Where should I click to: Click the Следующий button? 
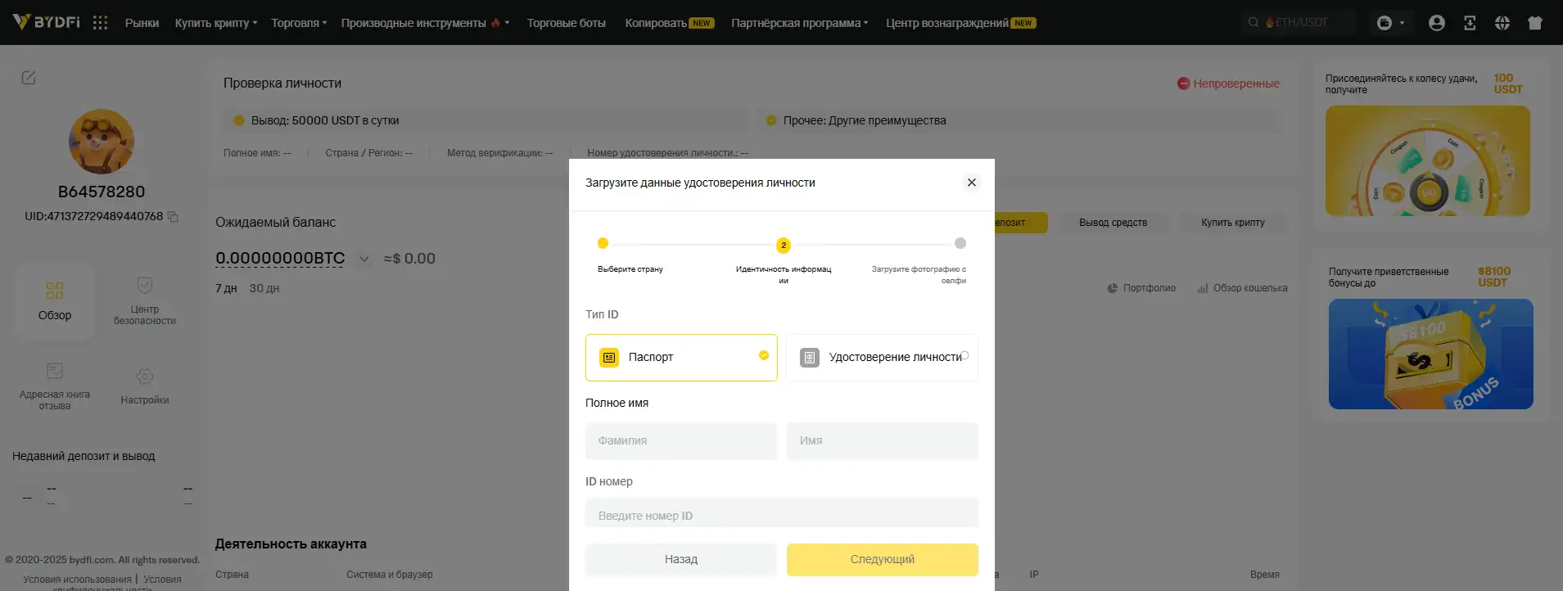tap(883, 560)
